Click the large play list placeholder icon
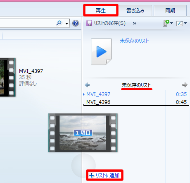 pyautogui.click(x=101, y=52)
